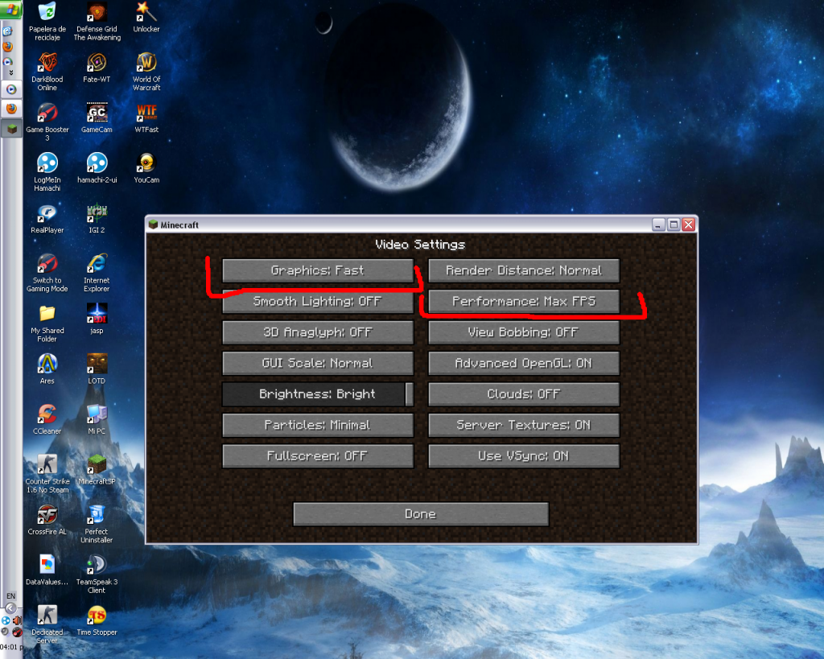Screen dimensions: 824x659
Task: Click the Brightness slider handle
Action: coord(410,394)
